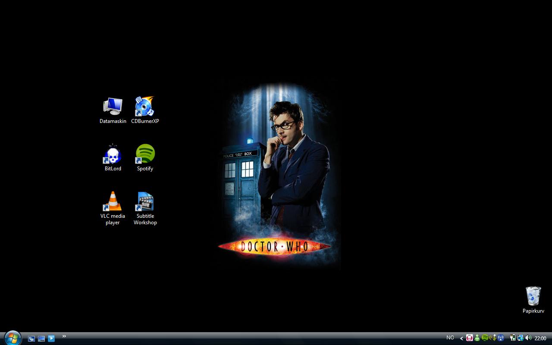Click the VLC media player cone icon
The height and width of the screenshot is (345, 552).
tap(113, 201)
